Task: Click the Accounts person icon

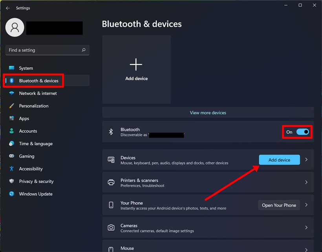Action: pyautogui.click(x=12, y=131)
